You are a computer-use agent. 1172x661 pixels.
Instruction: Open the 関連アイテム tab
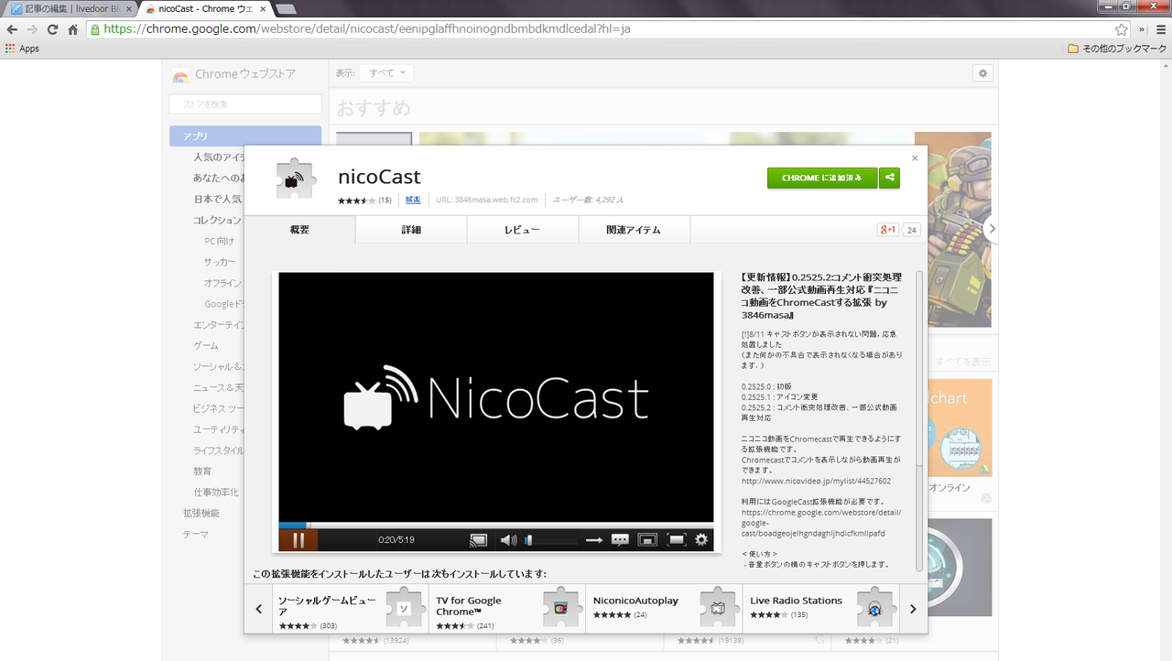click(x=634, y=230)
